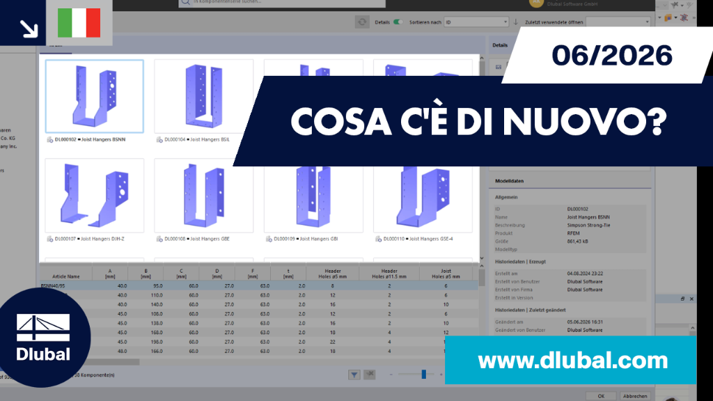713x401 pixels.
Task: Toggle the Details switch off
Action: tap(398, 22)
